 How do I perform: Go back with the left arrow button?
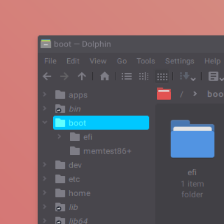pyautogui.click(x=47, y=76)
